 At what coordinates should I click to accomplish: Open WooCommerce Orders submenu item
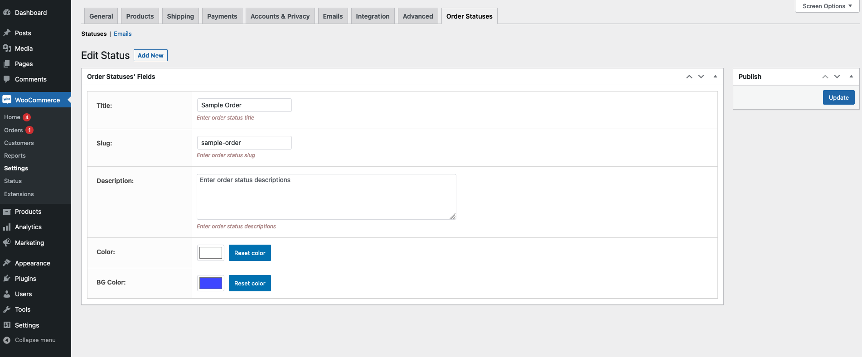(x=13, y=130)
